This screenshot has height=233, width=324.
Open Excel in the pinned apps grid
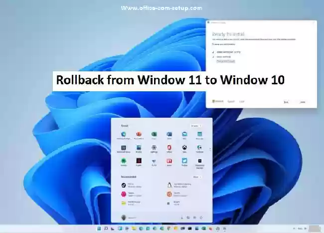pos(154,134)
